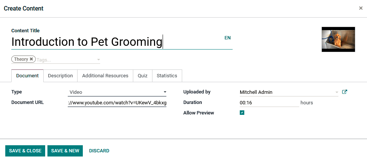The image size is (367, 161).
Task: Toggle the Allow Preview checkbox
Action: coord(242,113)
